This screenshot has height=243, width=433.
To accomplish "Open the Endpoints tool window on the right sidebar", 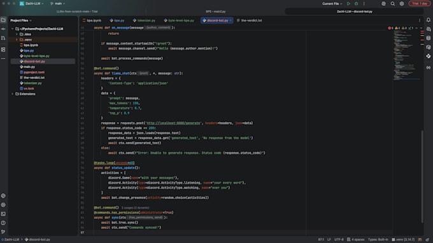I will click(x=429, y=67).
